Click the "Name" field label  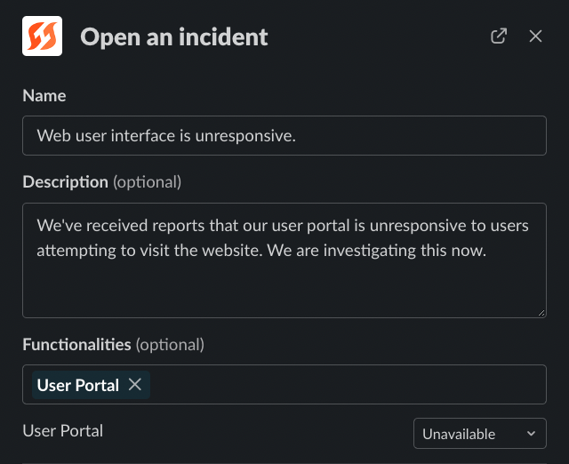point(44,95)
